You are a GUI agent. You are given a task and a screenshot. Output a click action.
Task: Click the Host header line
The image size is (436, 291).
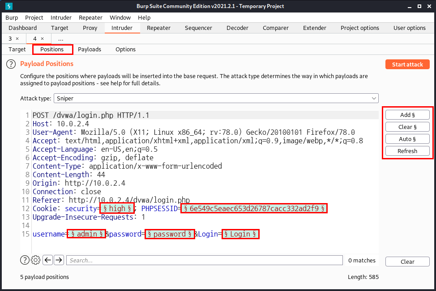pyautogui.click(x=61, y=124)
